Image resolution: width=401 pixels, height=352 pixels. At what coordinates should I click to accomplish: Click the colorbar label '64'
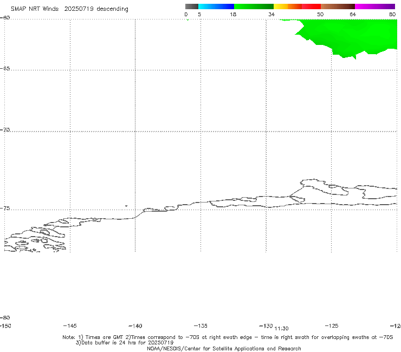coord(353,14)
